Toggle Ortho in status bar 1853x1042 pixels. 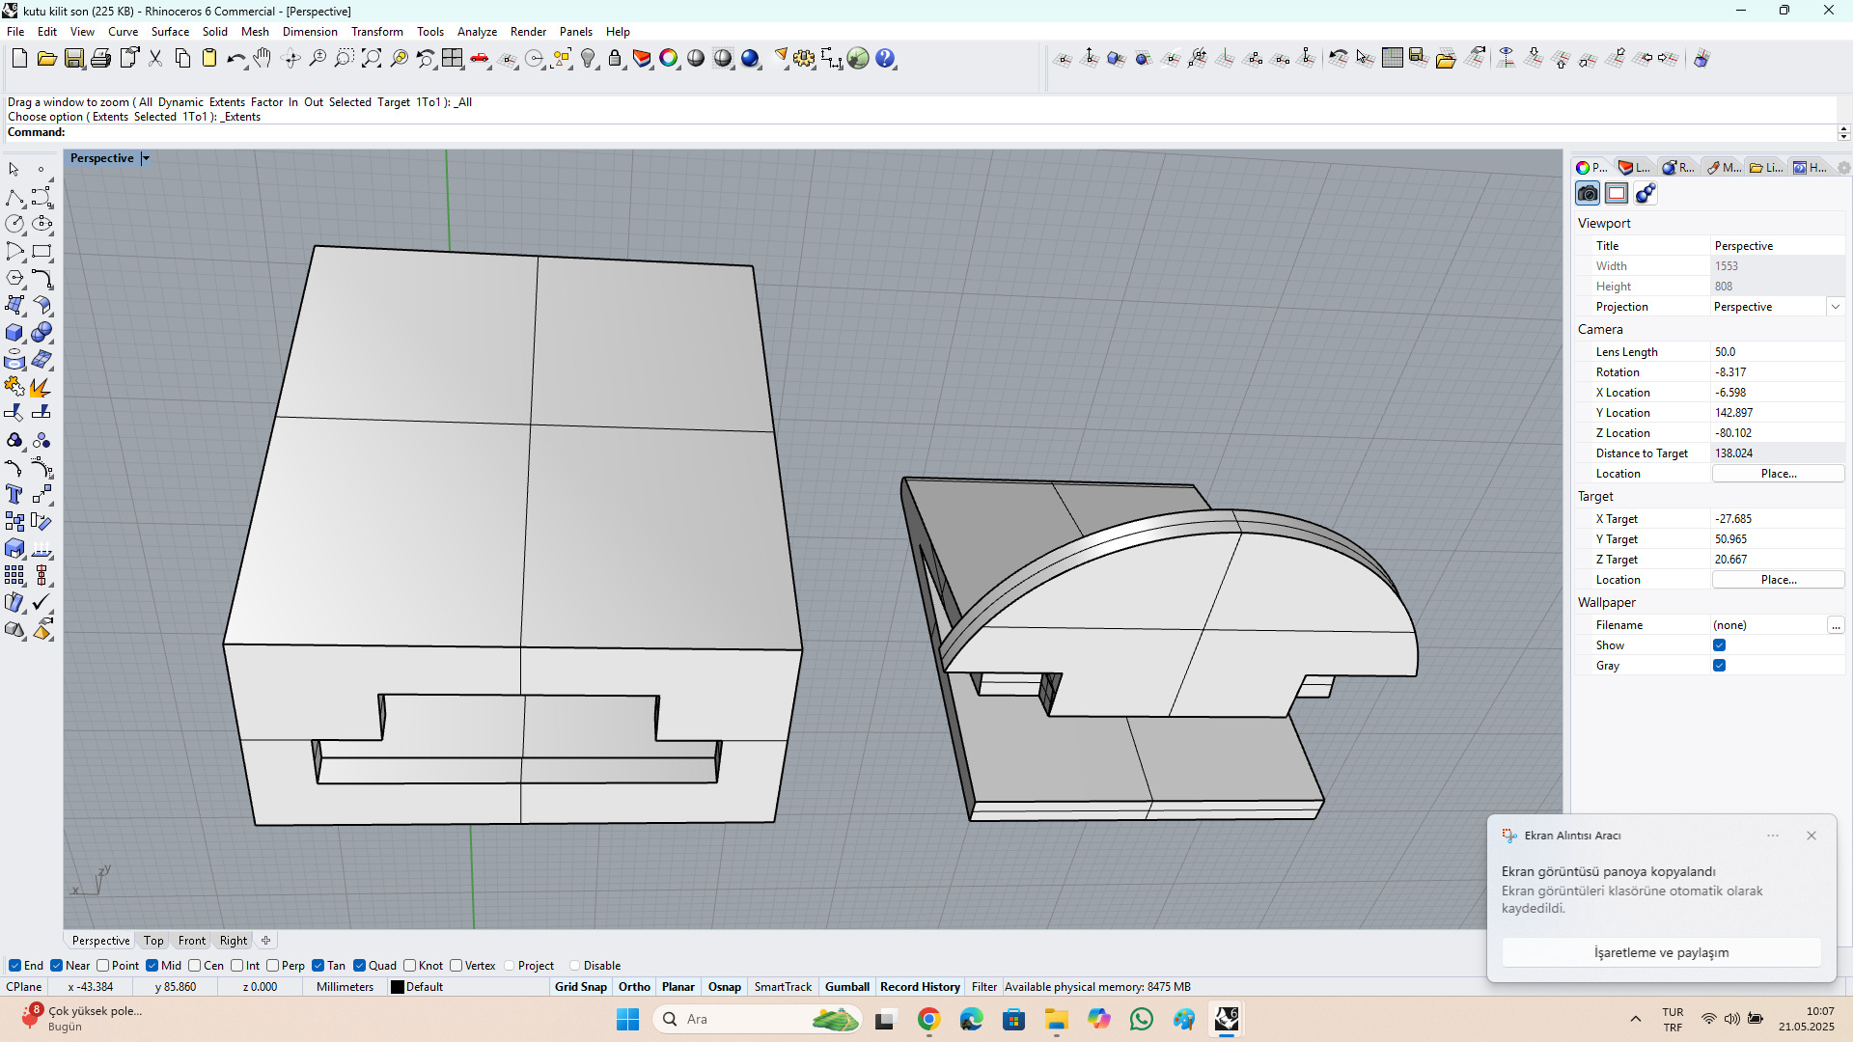[x=634, y=987]
